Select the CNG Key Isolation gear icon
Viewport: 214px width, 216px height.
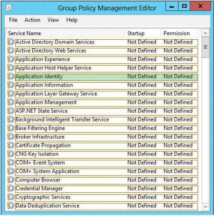click(x=11, y=154)
